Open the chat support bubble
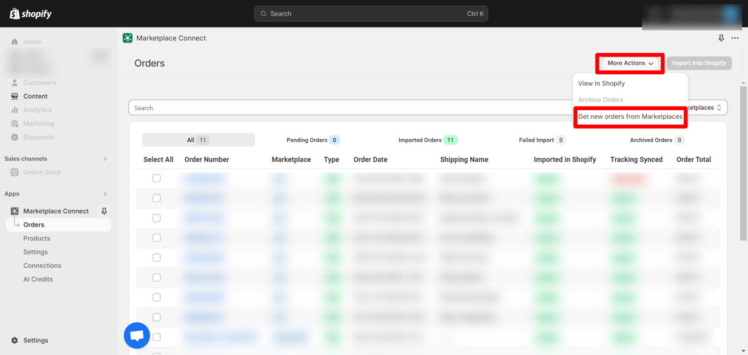Screen dimensions: 748x355 (137, 335)
